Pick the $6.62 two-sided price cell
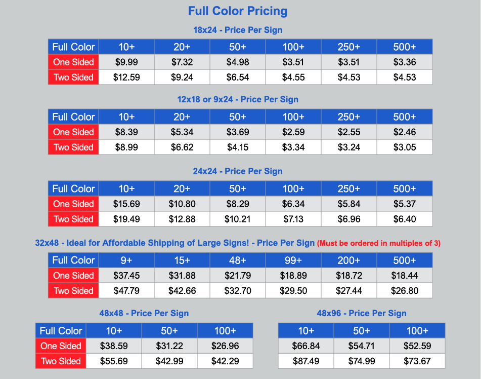This screenshot has height=379, width=481. tap(182, 147)
